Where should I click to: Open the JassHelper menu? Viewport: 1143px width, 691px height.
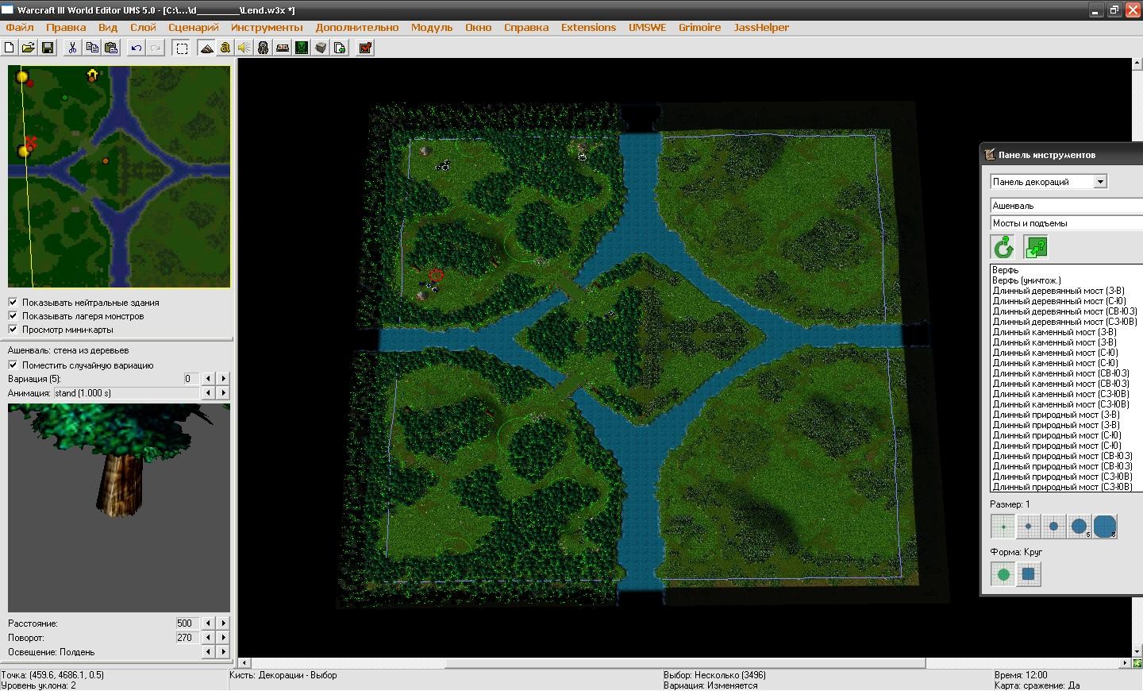761,27
